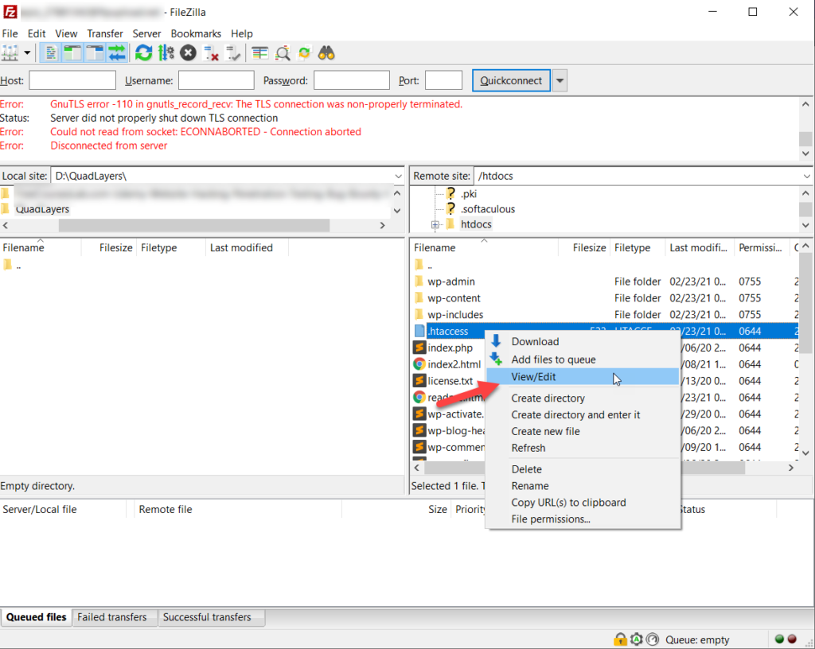
Task: Select the .softaculous folder in remote tree
Action: coord(488,208)
